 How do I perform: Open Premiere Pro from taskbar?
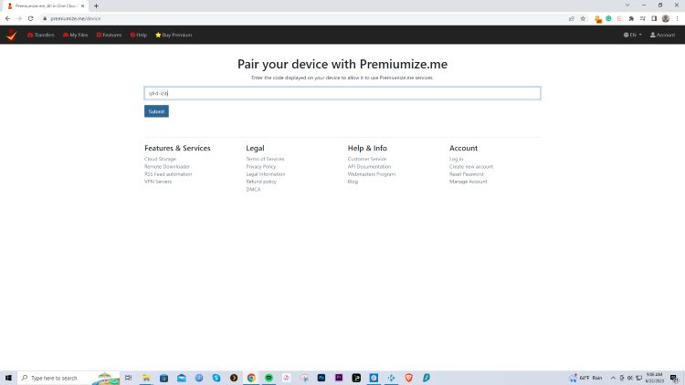[x=339, y=378]
